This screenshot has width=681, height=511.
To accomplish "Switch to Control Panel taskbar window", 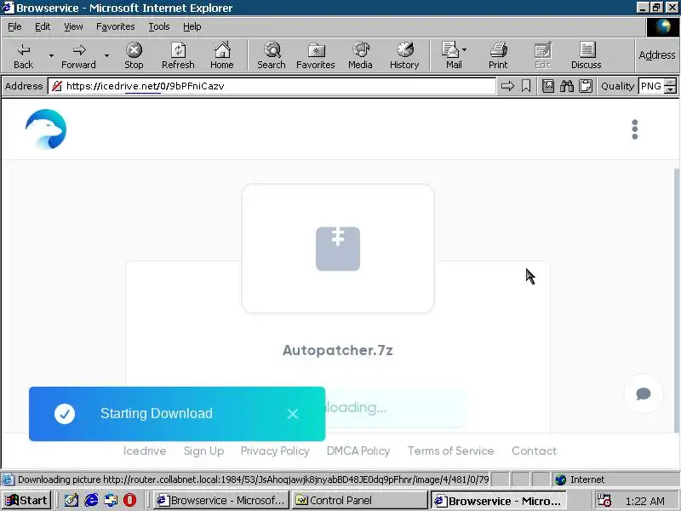I will pyautogui.click(x=359, y=501).
